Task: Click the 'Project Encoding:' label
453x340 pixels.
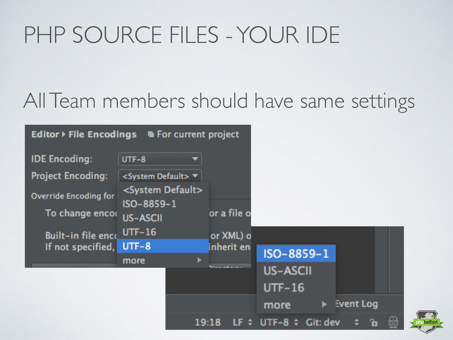Action: [x=69, y=176]
